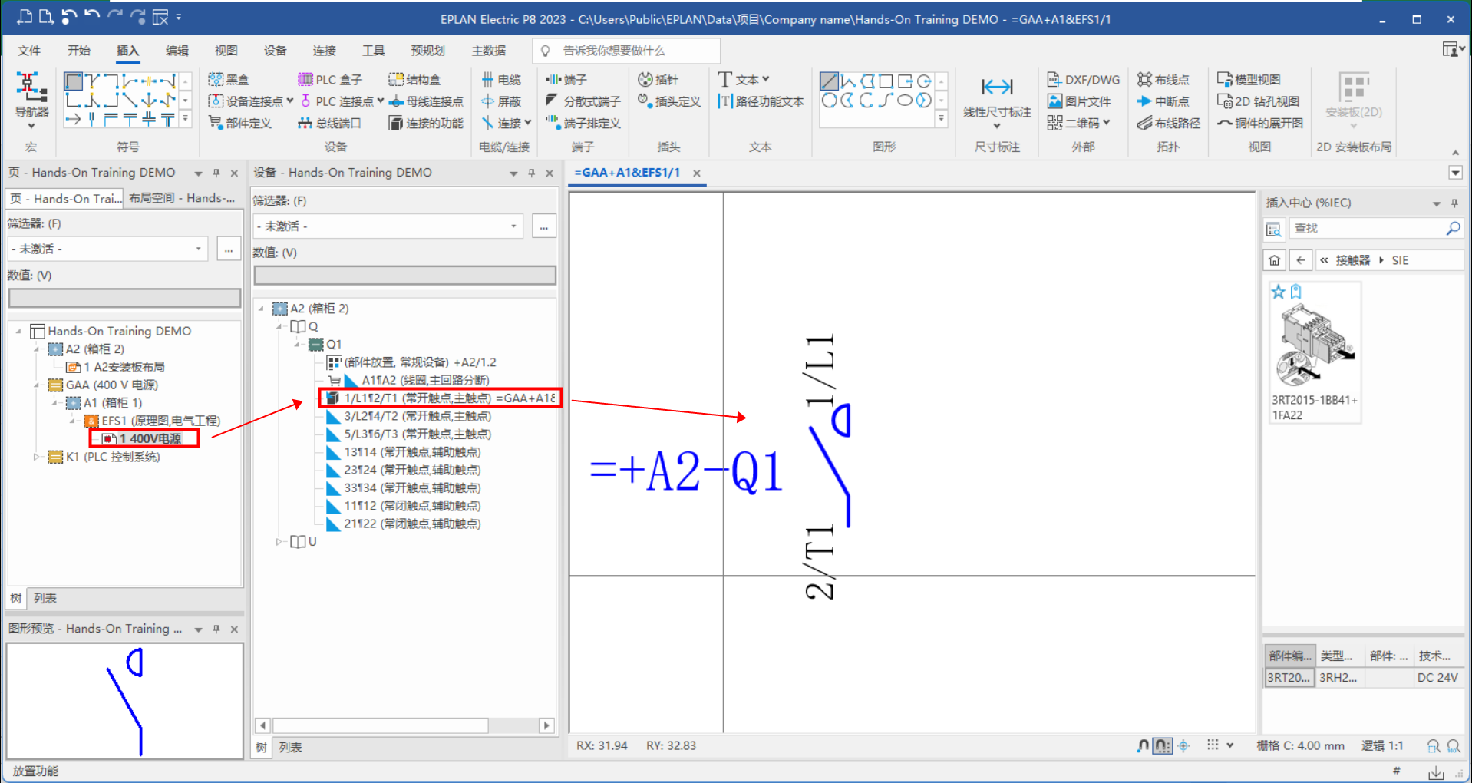Switch to the 主数据 ribbon tab
The width and height of the screenshot is (1472, 783).
(489, 51)
